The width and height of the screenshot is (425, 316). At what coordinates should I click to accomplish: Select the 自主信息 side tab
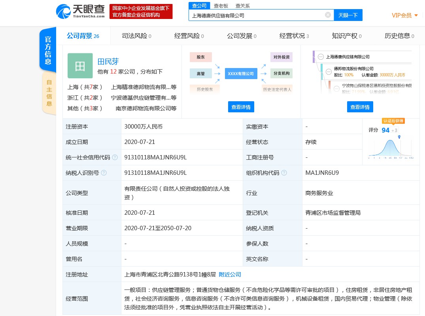49,93
